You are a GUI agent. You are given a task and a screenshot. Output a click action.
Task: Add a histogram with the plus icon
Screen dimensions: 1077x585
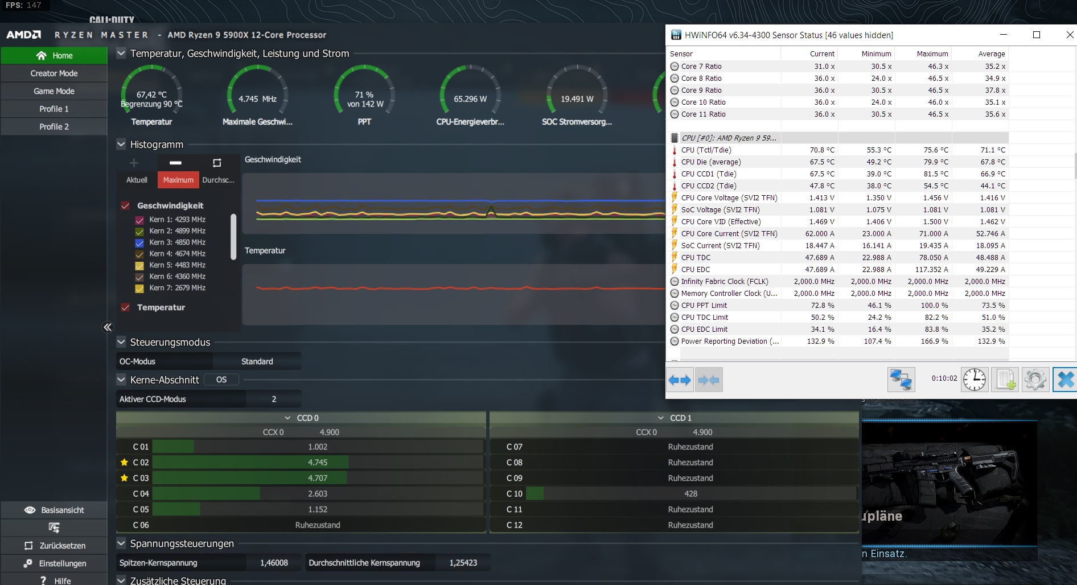(134, 163)
